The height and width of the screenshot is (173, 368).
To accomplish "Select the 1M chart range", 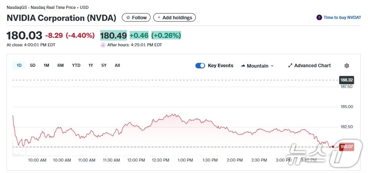I will point(46,65).
